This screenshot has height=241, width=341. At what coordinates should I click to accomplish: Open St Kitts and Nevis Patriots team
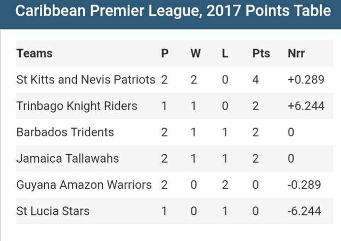click(86, 79)
